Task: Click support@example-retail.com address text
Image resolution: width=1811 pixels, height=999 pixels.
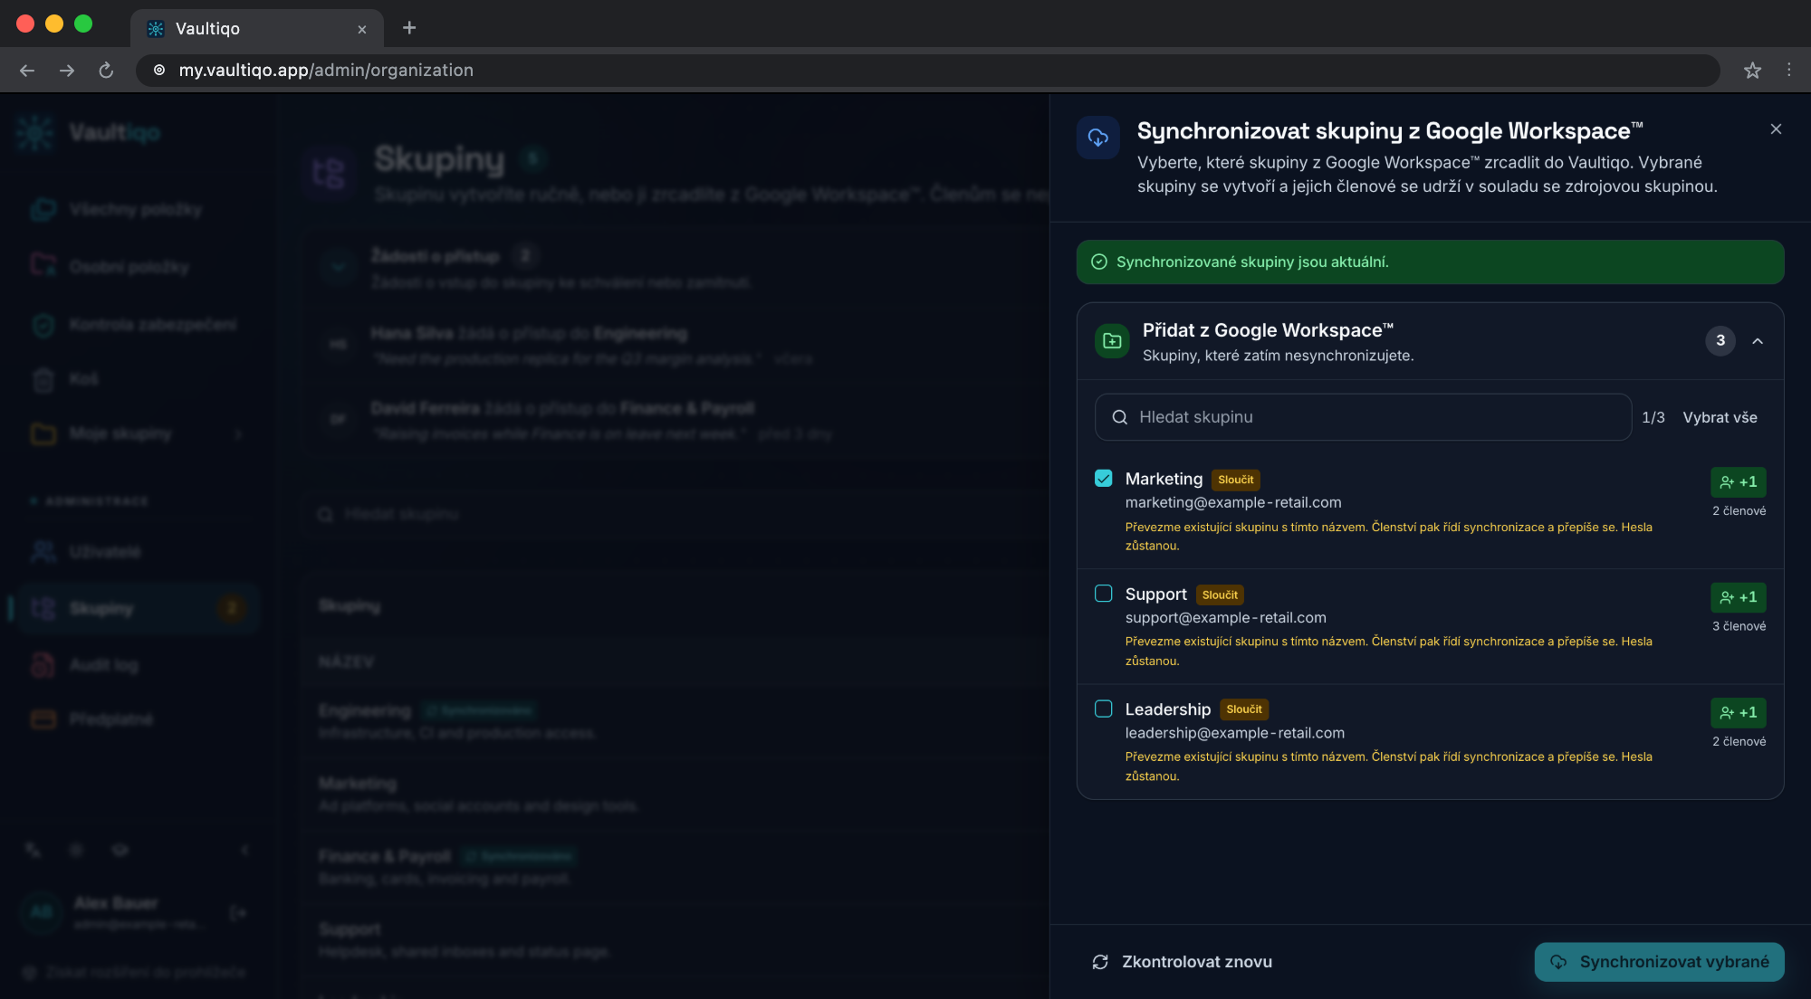Action: (1225, 617)
